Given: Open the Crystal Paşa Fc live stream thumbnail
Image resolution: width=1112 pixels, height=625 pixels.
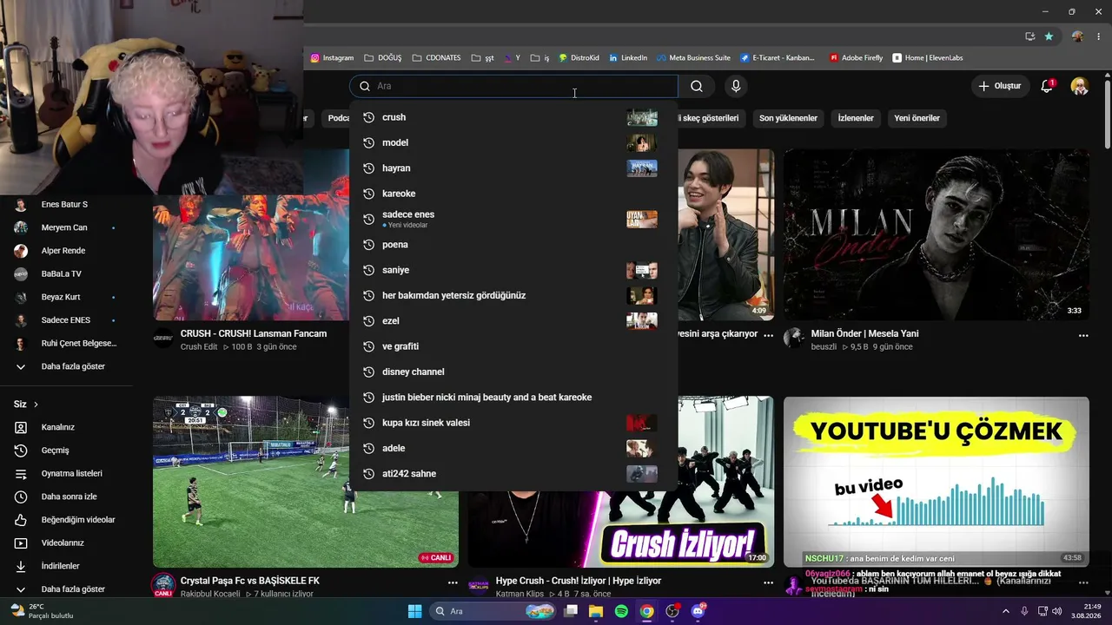Looking at the screenshot, I should pos(306,482).
